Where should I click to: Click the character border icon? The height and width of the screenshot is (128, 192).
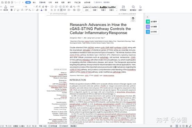(x=46, y=10)
